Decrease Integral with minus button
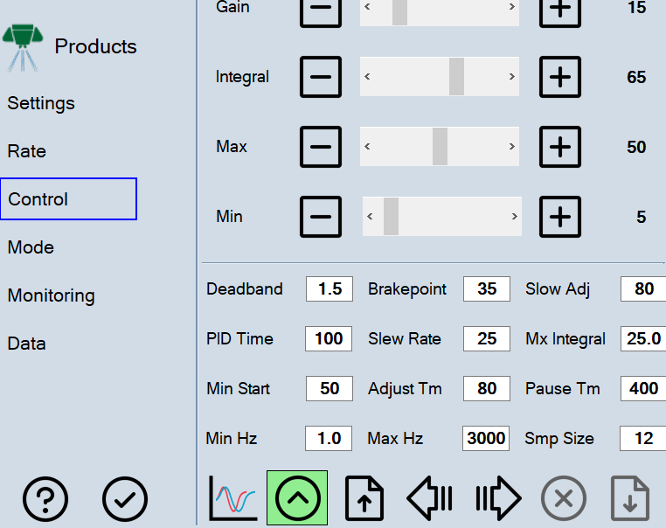 (321, 77)
